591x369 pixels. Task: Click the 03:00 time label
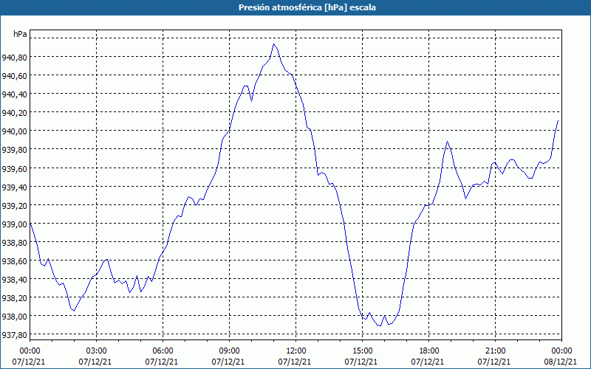point(96,351)
